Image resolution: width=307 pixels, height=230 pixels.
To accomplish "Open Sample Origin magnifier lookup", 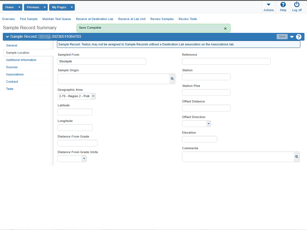I will pyautogui.click(x=172, y=79).
